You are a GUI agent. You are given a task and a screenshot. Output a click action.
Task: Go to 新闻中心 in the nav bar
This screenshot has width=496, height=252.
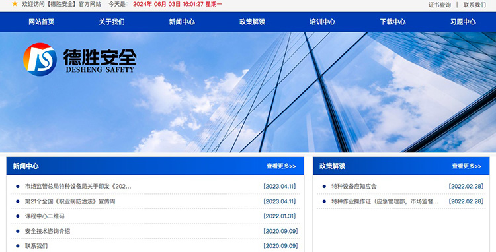[182, 22]
